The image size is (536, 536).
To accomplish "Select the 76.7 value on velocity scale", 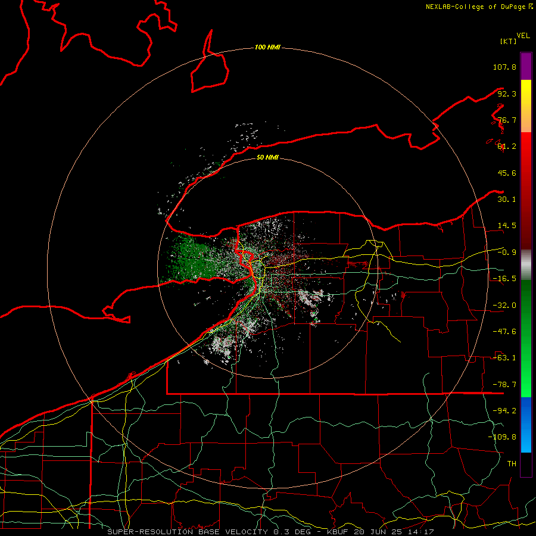I will click(x=507, y=120).
